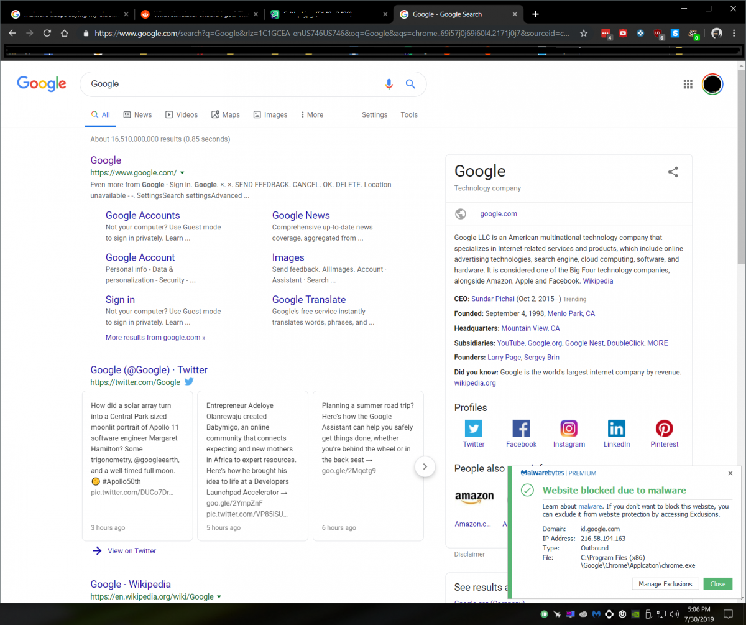Bookmark this page with the star icon
The height and width of the screenshot is (625, 746).
click(x=583, y=33)
